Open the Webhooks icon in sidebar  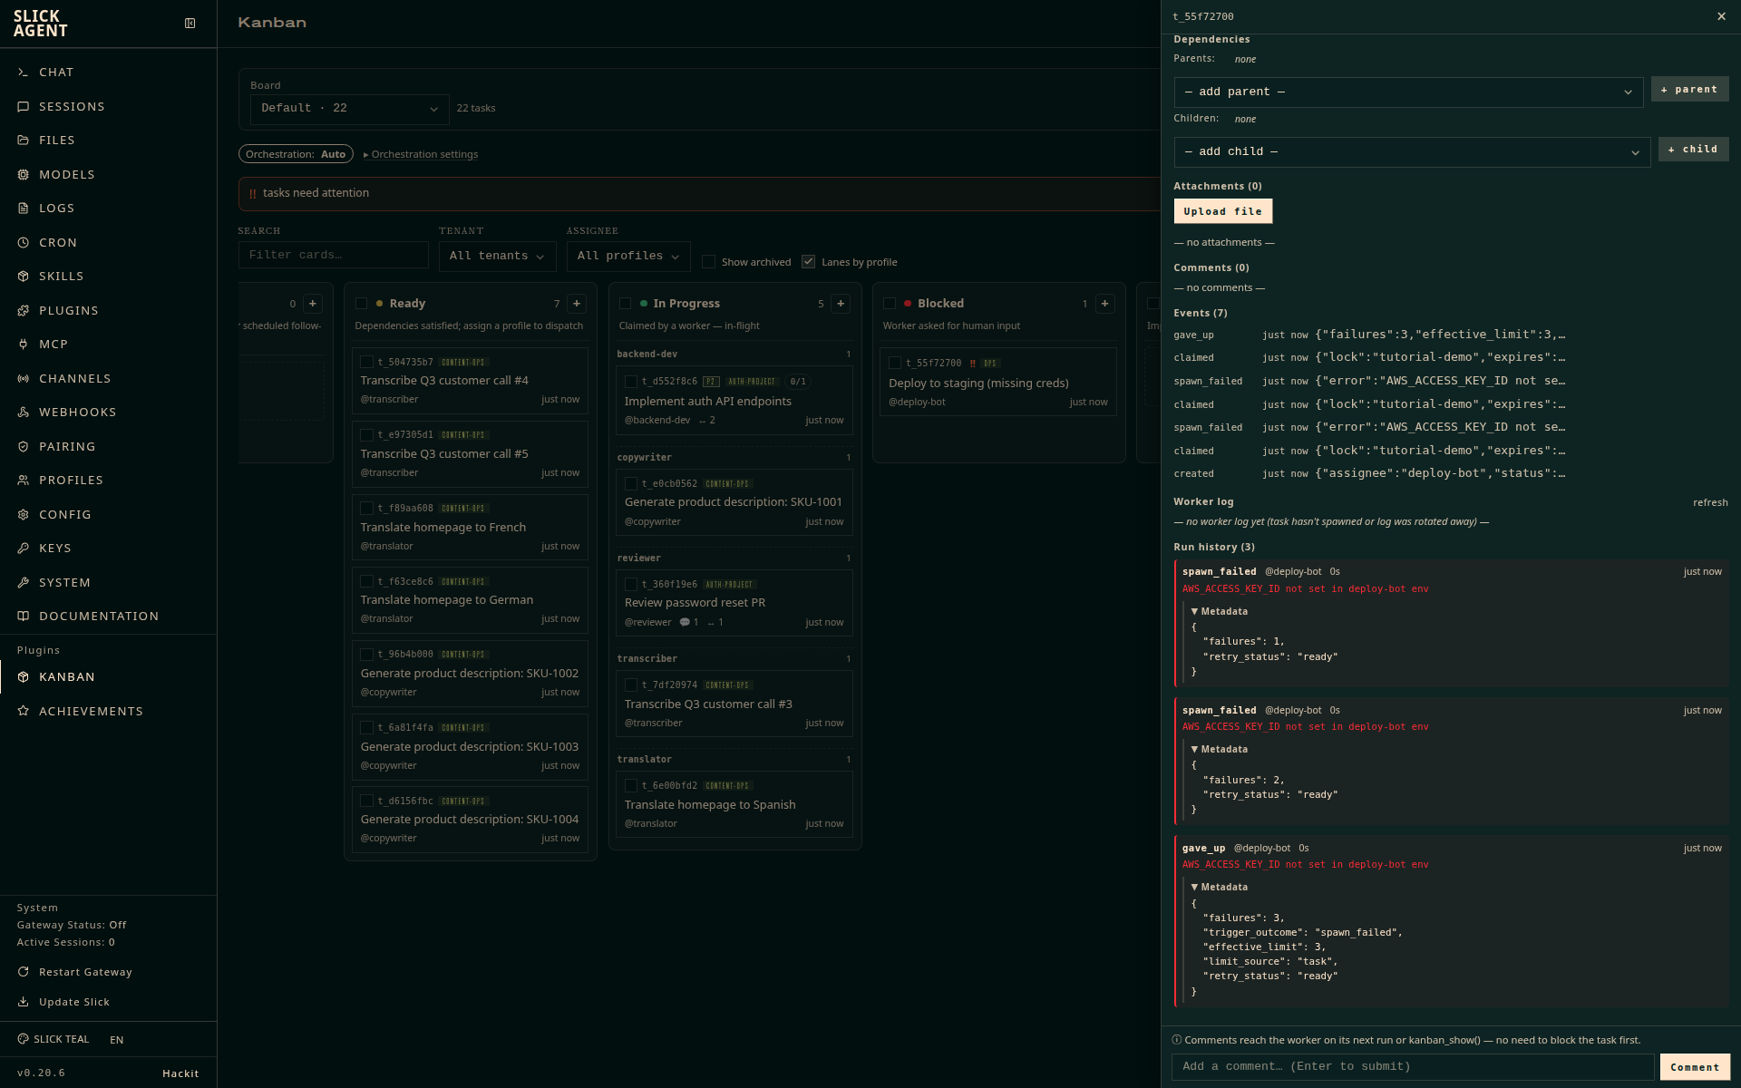24,413
